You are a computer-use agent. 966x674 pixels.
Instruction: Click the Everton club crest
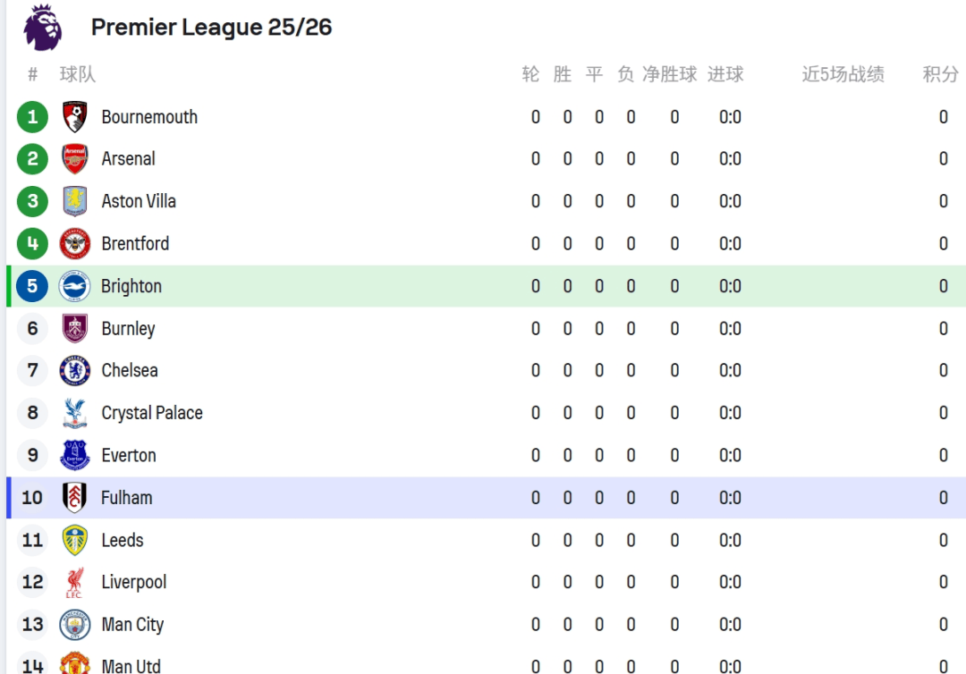pos(75,455)
